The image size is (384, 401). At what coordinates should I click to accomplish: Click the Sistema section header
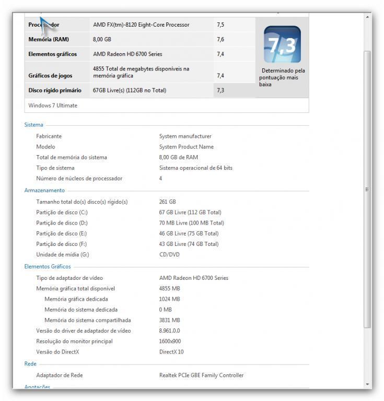(34, 125)
